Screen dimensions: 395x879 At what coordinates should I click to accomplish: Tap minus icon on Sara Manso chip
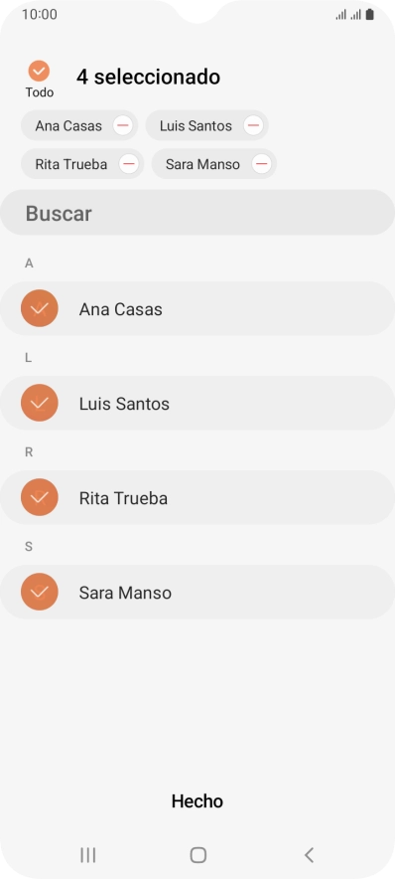click(261, 164)
